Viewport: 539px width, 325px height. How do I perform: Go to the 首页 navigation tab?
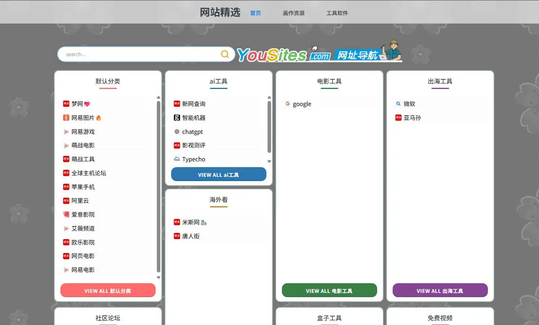click(x=256, y=13)
